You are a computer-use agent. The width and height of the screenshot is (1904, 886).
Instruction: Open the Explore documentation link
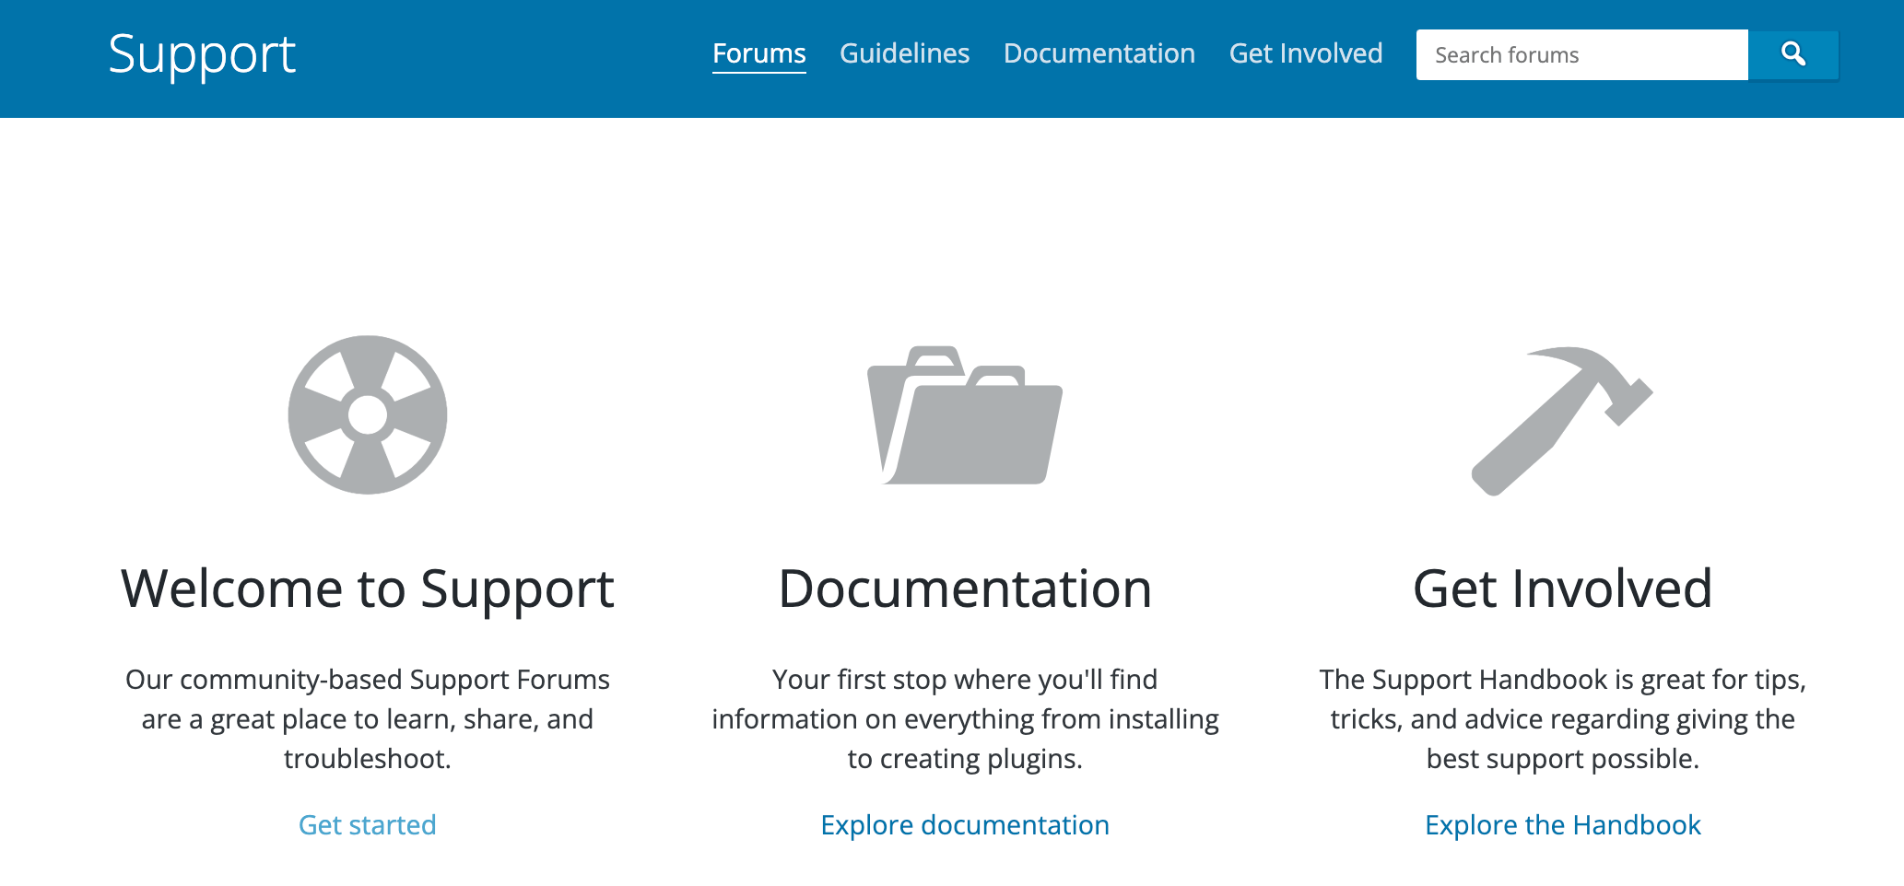pos(964,824)
